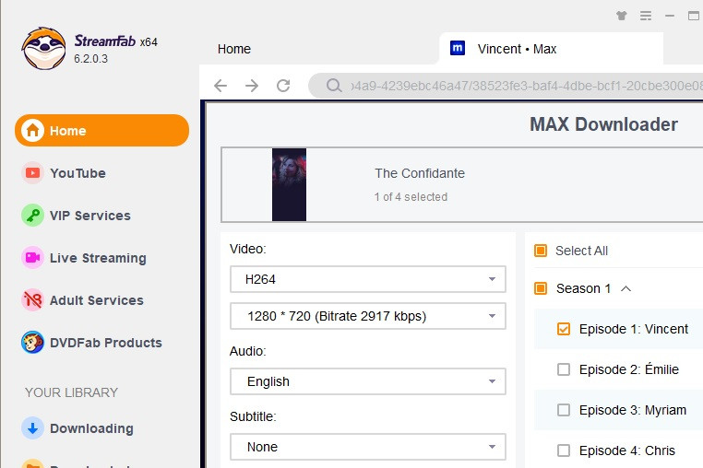Viewport: 703px width, 468px height.
Task: Click the Select All label
Action: coord(581,251)
